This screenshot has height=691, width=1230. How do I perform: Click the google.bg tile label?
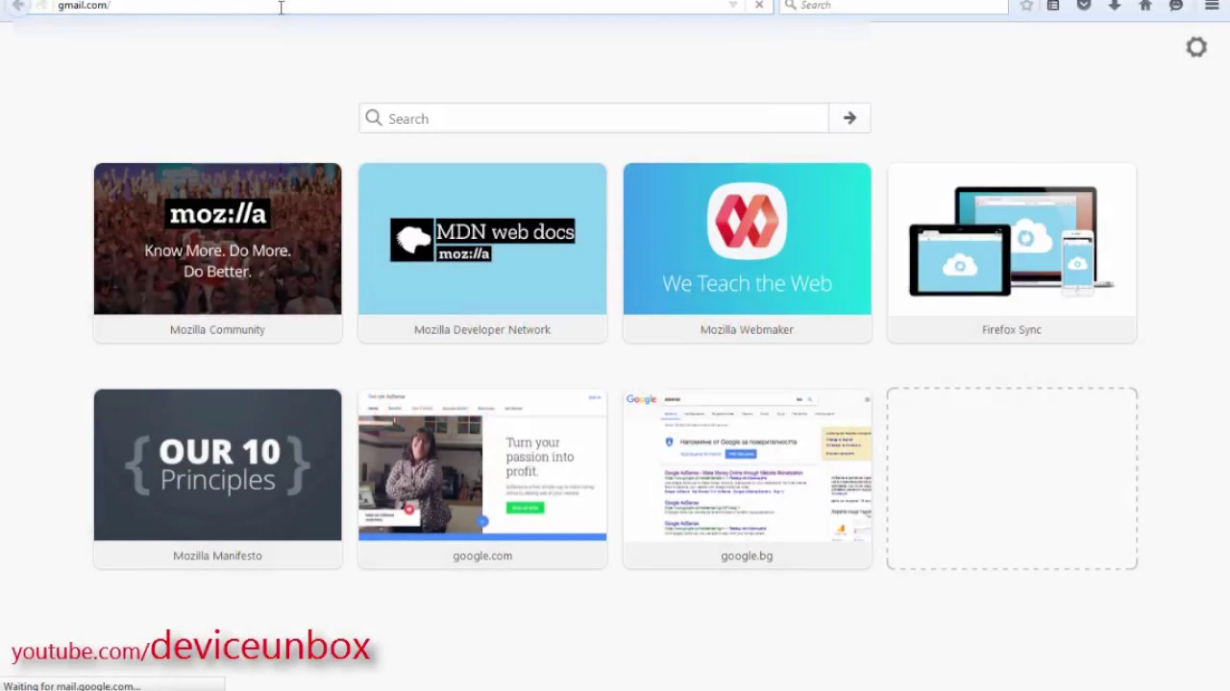tap(747, 556)
